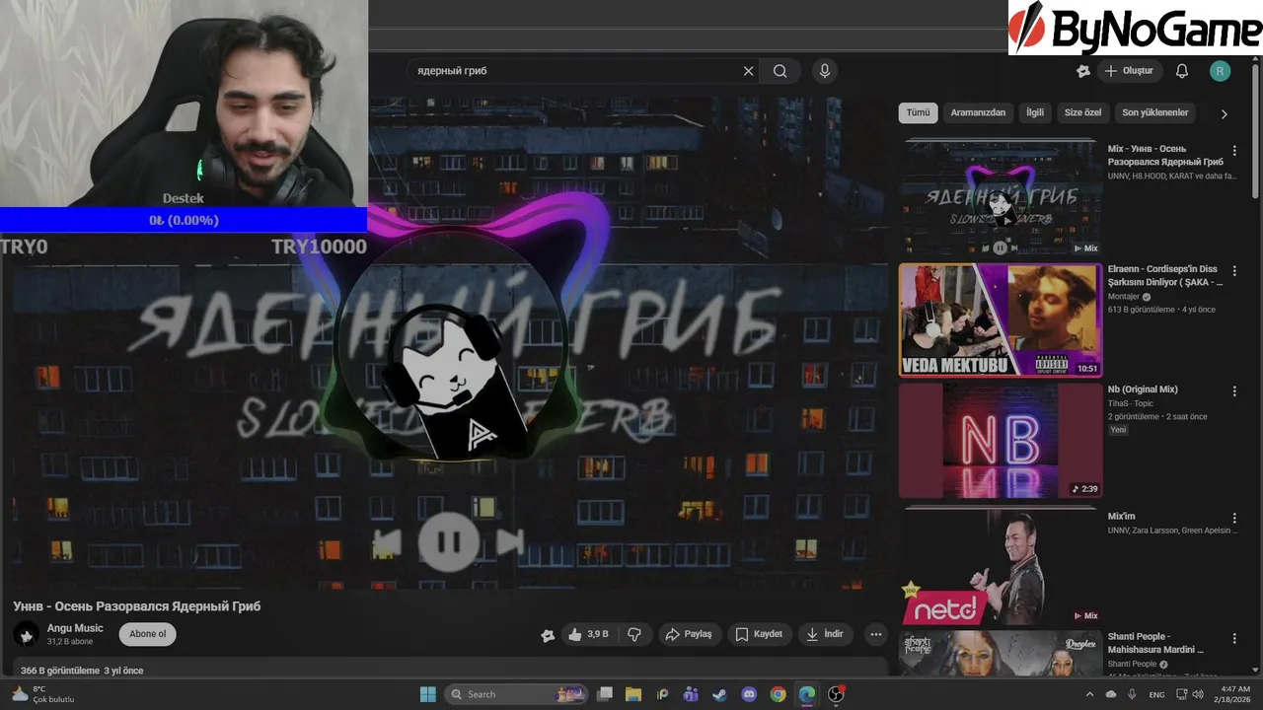1263x710 pixels.
Task: Click the microphone tray icon
Action: (x=1133, y=694)
